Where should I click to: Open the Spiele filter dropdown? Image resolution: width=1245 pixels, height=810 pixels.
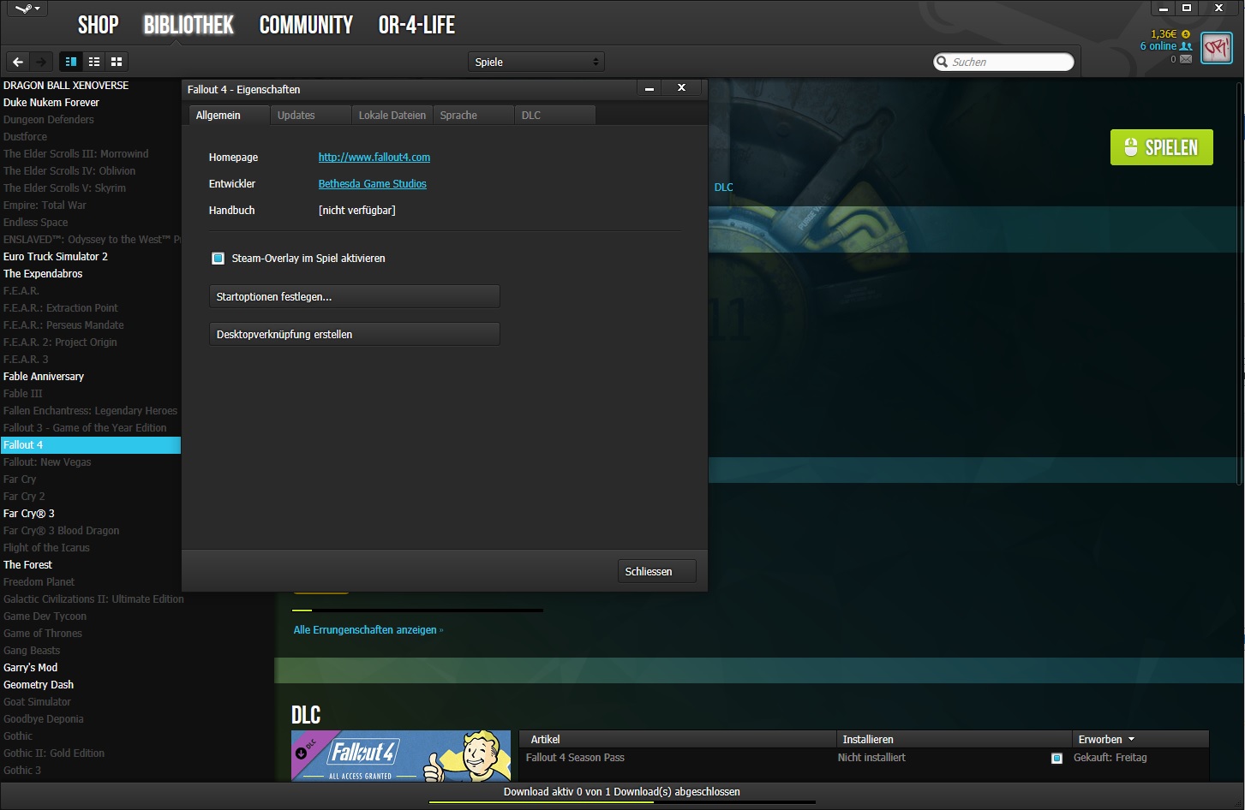pyautogui.click(x=536, y=62)
